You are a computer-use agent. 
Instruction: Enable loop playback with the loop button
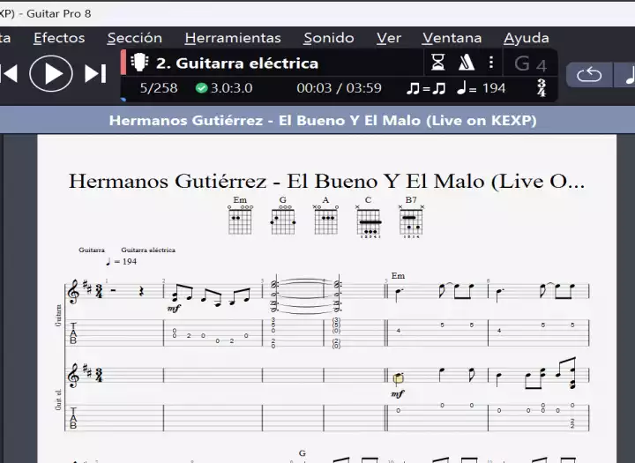tap(588, 75)
